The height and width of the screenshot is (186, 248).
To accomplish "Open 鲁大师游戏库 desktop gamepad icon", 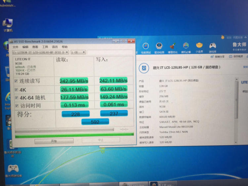I will point(13,171).
